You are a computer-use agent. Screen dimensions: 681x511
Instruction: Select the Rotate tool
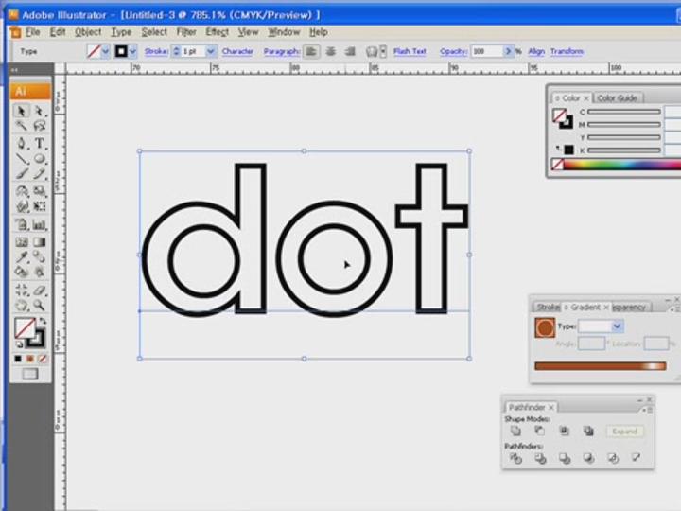tap(21, 191)
